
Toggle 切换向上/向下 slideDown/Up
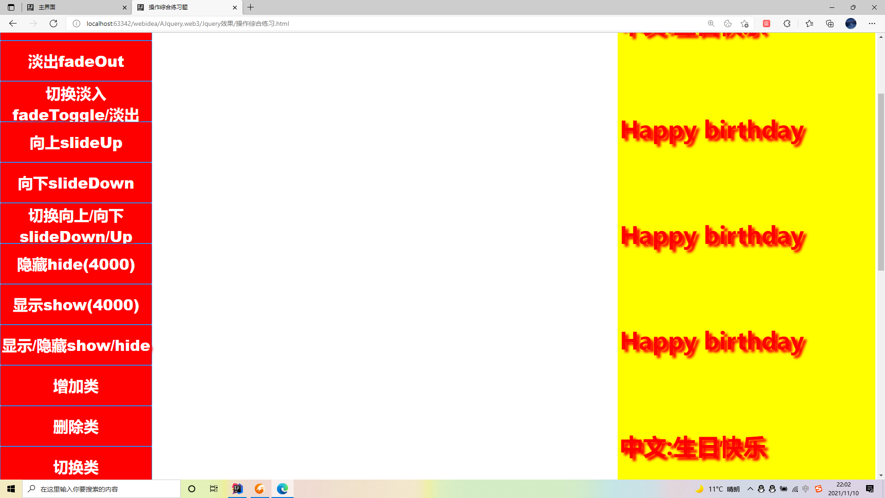(x=76, y=224)
